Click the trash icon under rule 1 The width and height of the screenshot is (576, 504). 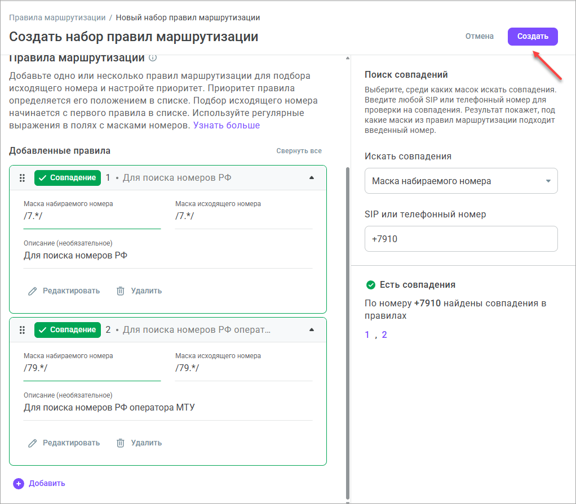120,291
